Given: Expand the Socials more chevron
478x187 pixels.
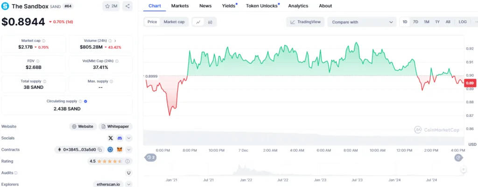Looking at the screenshot, I should click(129, 138).
